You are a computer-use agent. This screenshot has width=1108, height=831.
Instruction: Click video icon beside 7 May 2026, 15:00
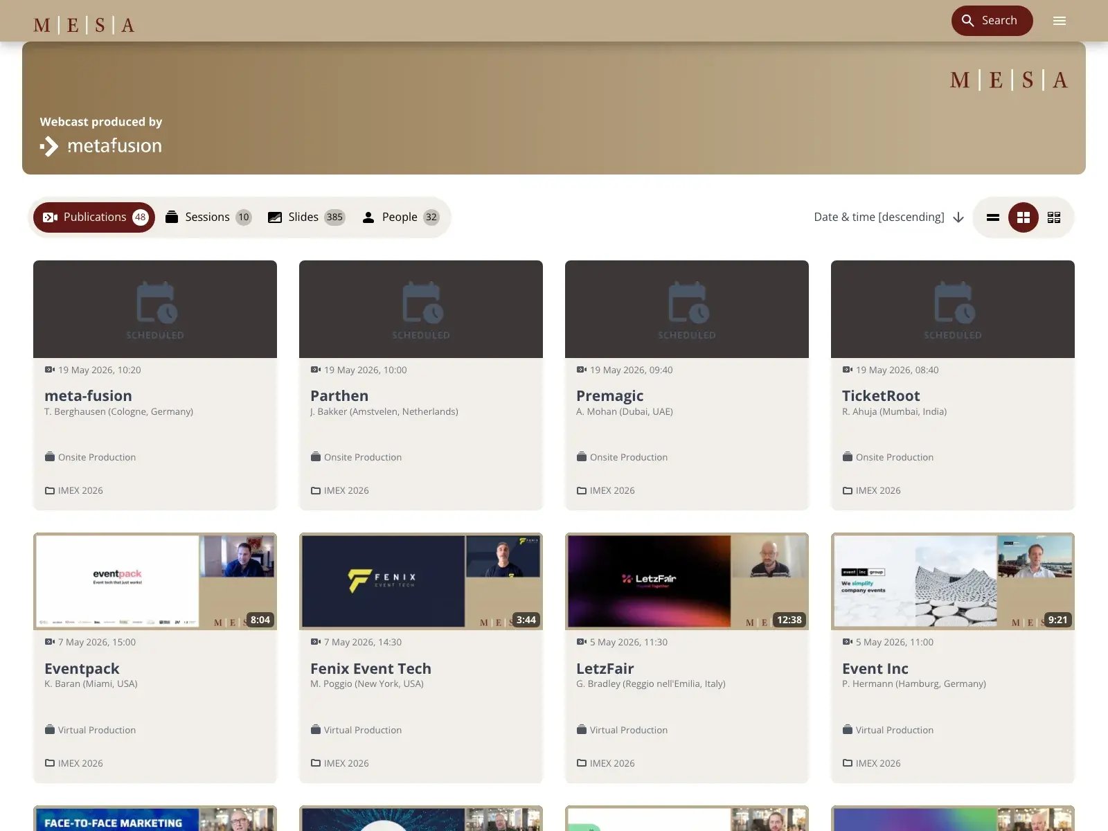pyautogui.click(x=50, y=642)
